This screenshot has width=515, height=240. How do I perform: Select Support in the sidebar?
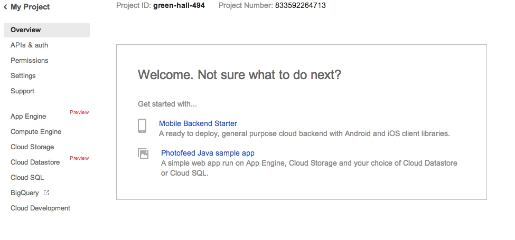pyautogui.click(x=22, y=91)
